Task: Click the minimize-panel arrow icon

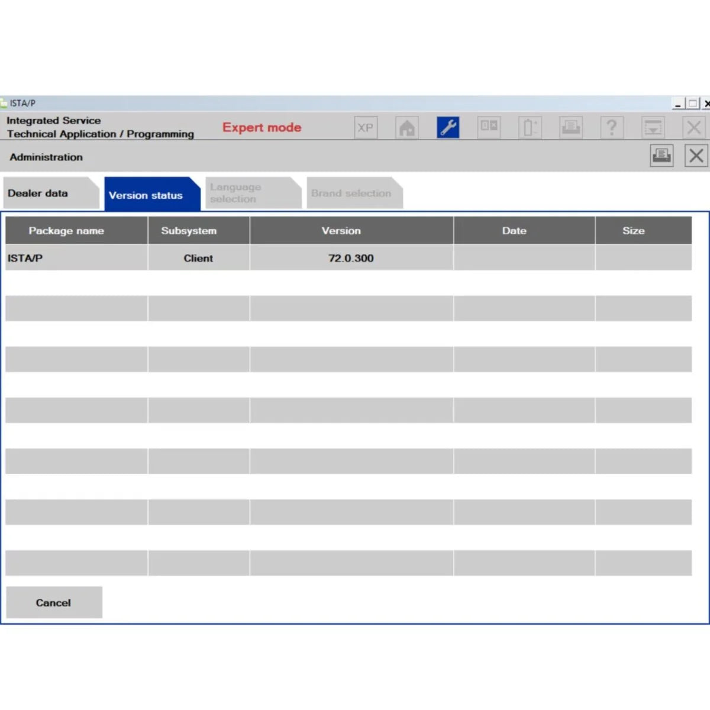Action: click(x=653, y=127)
